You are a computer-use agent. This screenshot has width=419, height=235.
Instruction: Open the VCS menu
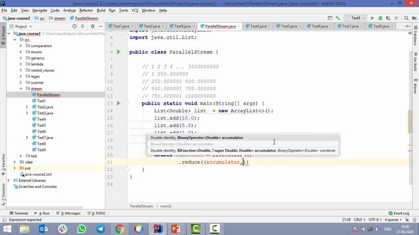point(135,10)
